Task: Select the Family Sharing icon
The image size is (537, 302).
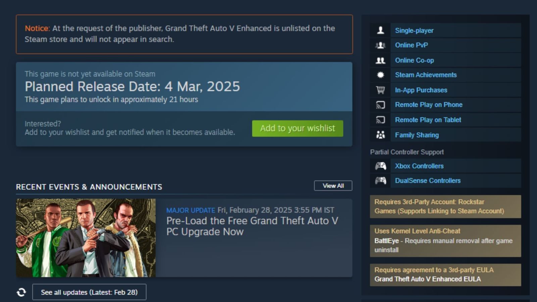Action: point(381,135)
